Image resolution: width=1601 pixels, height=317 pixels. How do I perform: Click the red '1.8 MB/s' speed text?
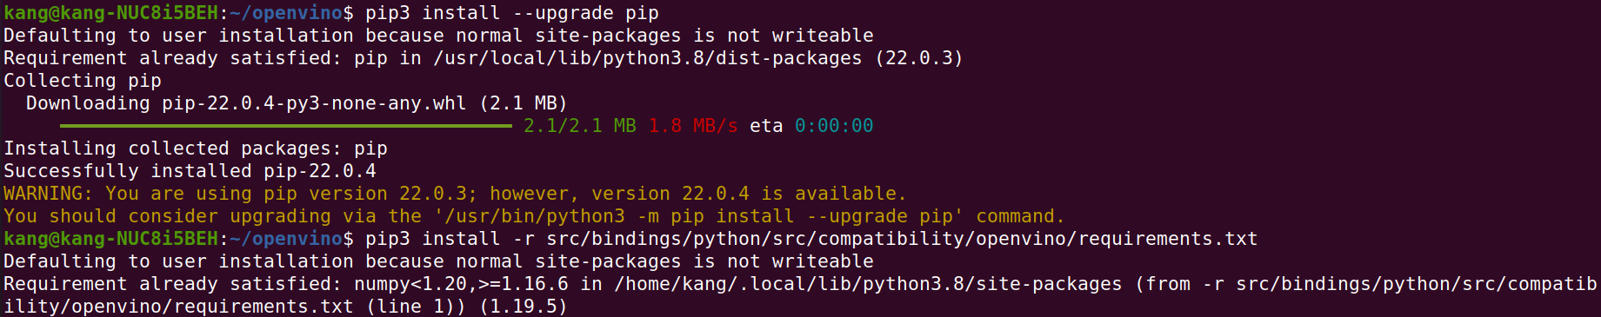point(693,126)
